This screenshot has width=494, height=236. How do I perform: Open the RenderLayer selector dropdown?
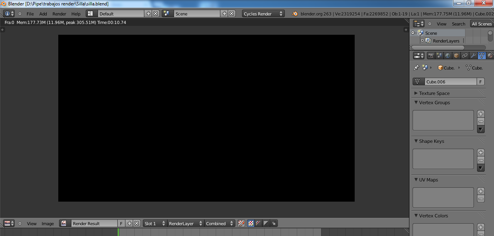pyautogui.click(x=185, y=223)
